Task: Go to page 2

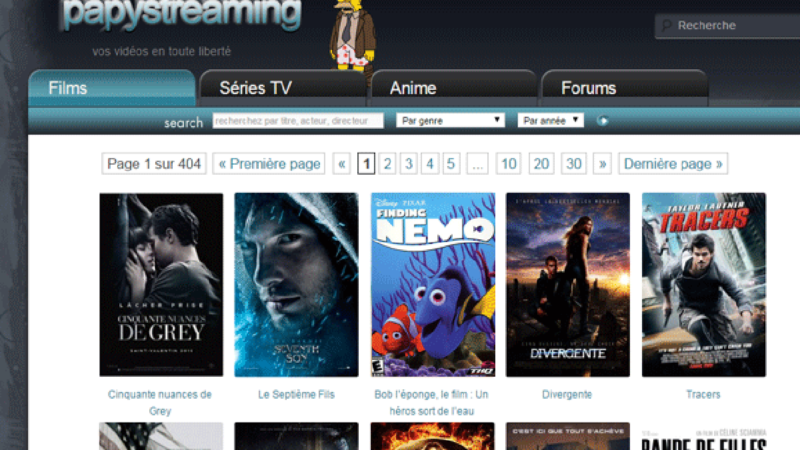Action: click(387, 163)
